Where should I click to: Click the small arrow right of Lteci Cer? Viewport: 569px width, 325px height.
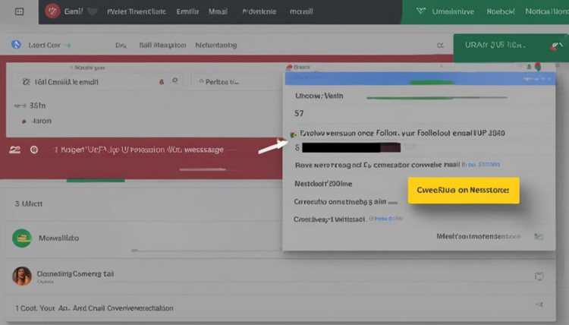point(68,46)
